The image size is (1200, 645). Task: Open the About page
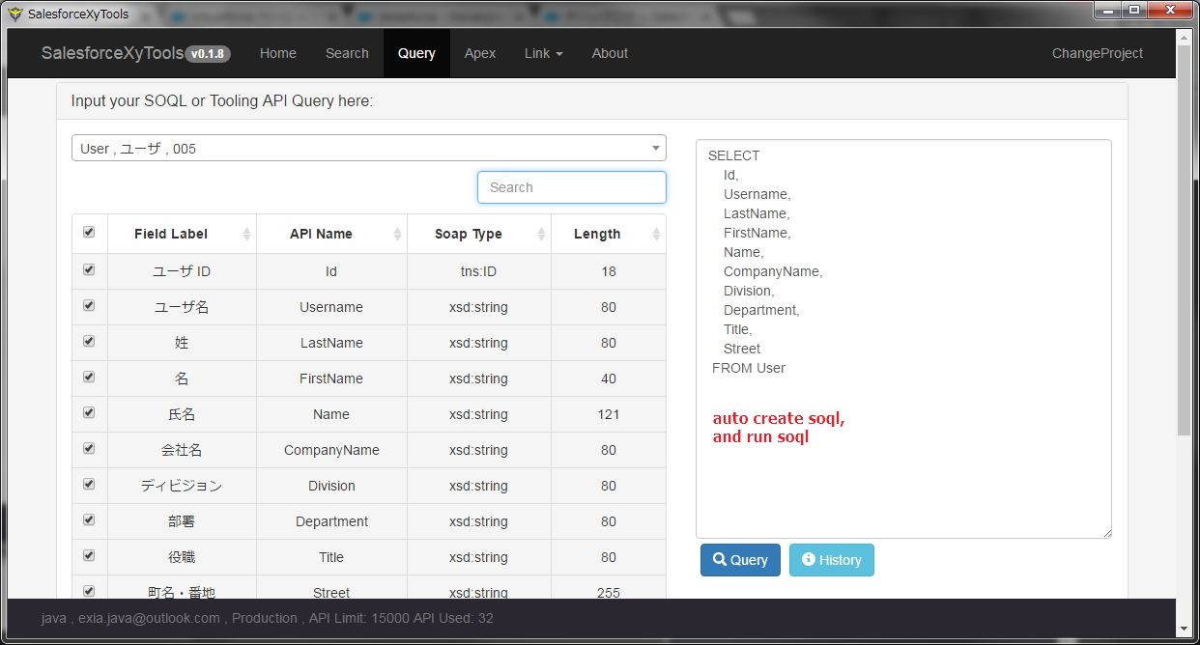[x=610, y=53]
